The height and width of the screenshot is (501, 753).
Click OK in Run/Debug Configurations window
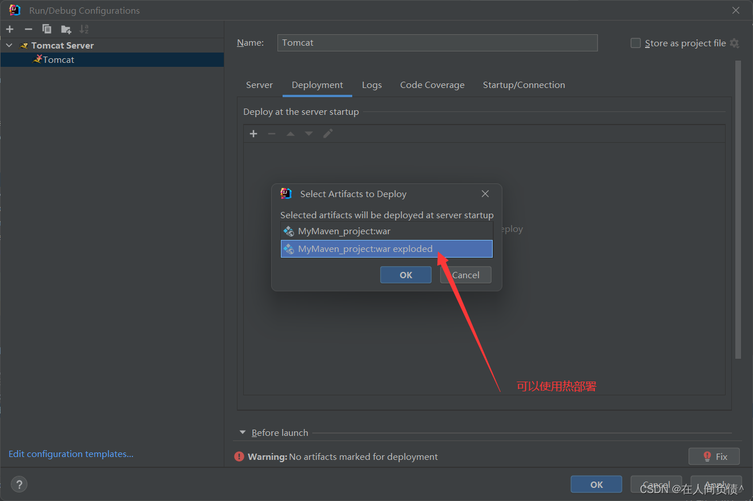(x=597, y=484)
